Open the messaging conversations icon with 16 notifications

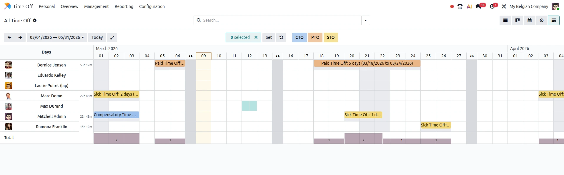(480, 6)
